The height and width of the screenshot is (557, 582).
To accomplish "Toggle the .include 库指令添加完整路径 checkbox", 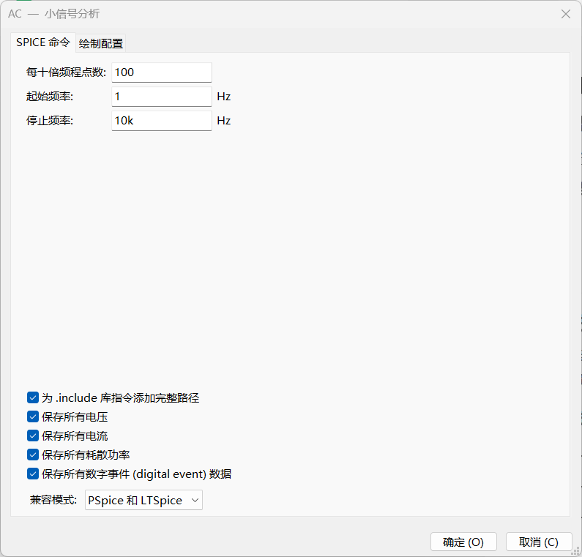I will pyautogui.click(x=33, y=398).
